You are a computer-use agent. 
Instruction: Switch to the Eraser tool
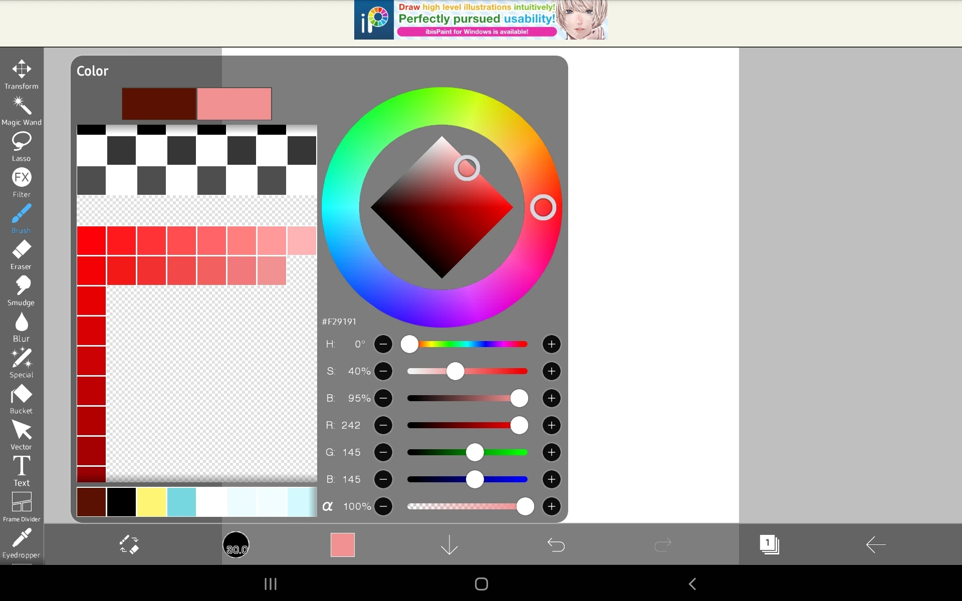pyautogui.click(x=21, y=251)
